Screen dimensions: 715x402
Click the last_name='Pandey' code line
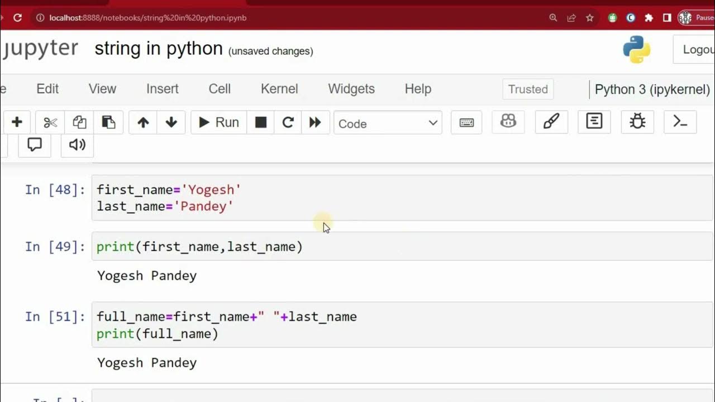point(165,207)
